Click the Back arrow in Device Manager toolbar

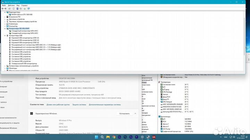click(x=2, y=9)
